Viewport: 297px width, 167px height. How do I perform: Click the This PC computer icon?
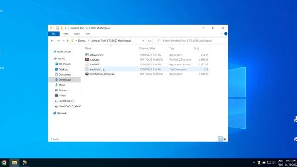[x=55, y=58]
